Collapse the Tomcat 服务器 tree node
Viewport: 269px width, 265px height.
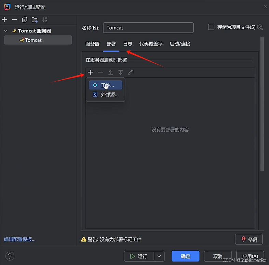tap(6, 31)
